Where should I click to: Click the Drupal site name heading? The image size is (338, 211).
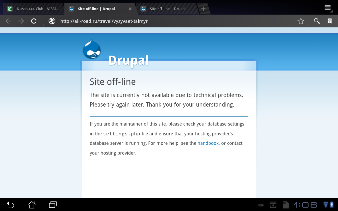pyautogui.click(x=129, y=60)
